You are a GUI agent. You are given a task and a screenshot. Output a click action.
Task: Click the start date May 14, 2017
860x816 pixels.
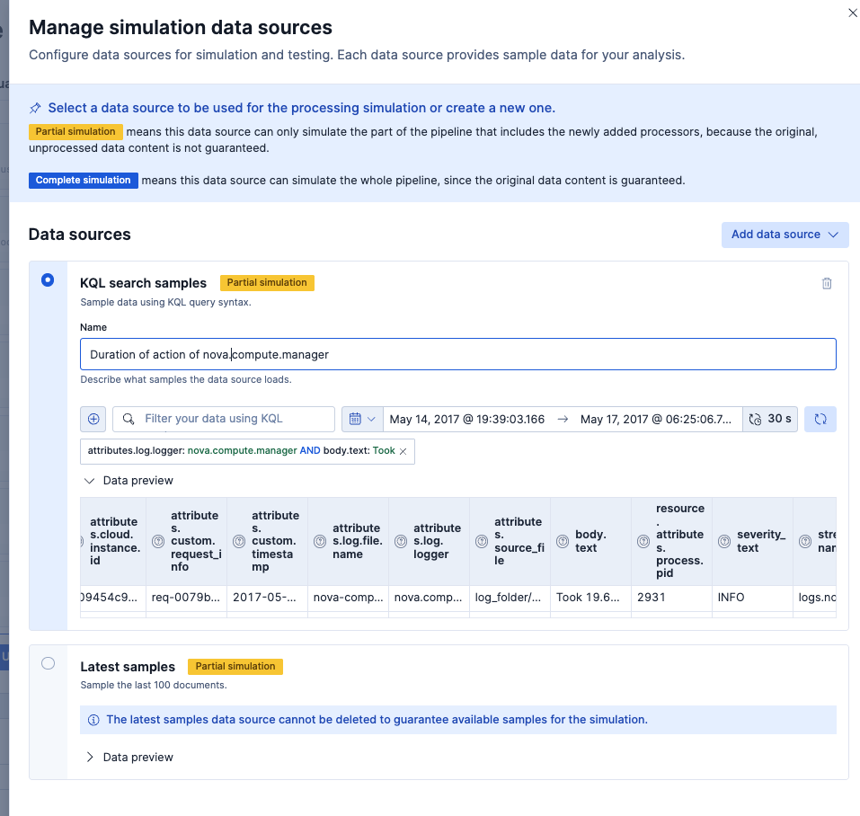click(467, 419)
